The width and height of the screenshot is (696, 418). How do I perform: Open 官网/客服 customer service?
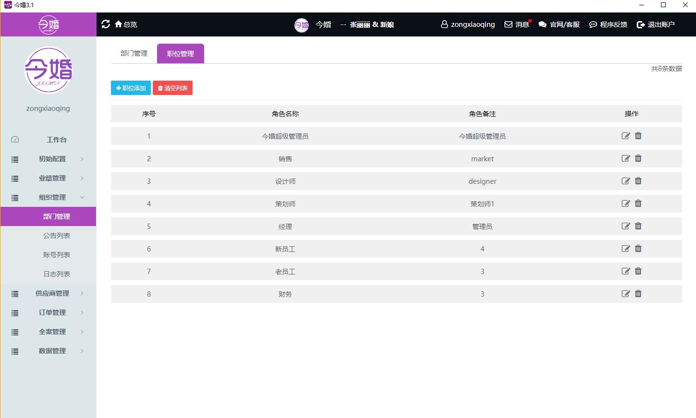(559, 24)
